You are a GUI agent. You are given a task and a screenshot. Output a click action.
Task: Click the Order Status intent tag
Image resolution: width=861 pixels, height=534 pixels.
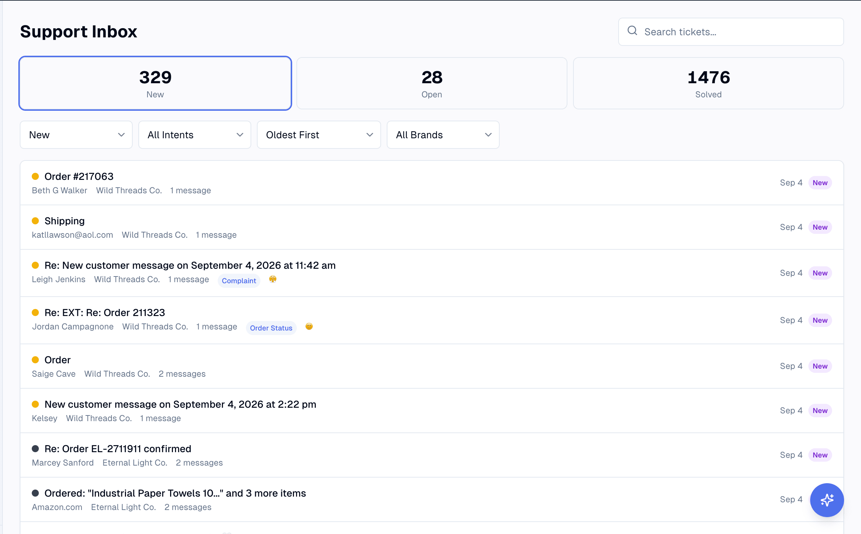click(x=271, y=328)
